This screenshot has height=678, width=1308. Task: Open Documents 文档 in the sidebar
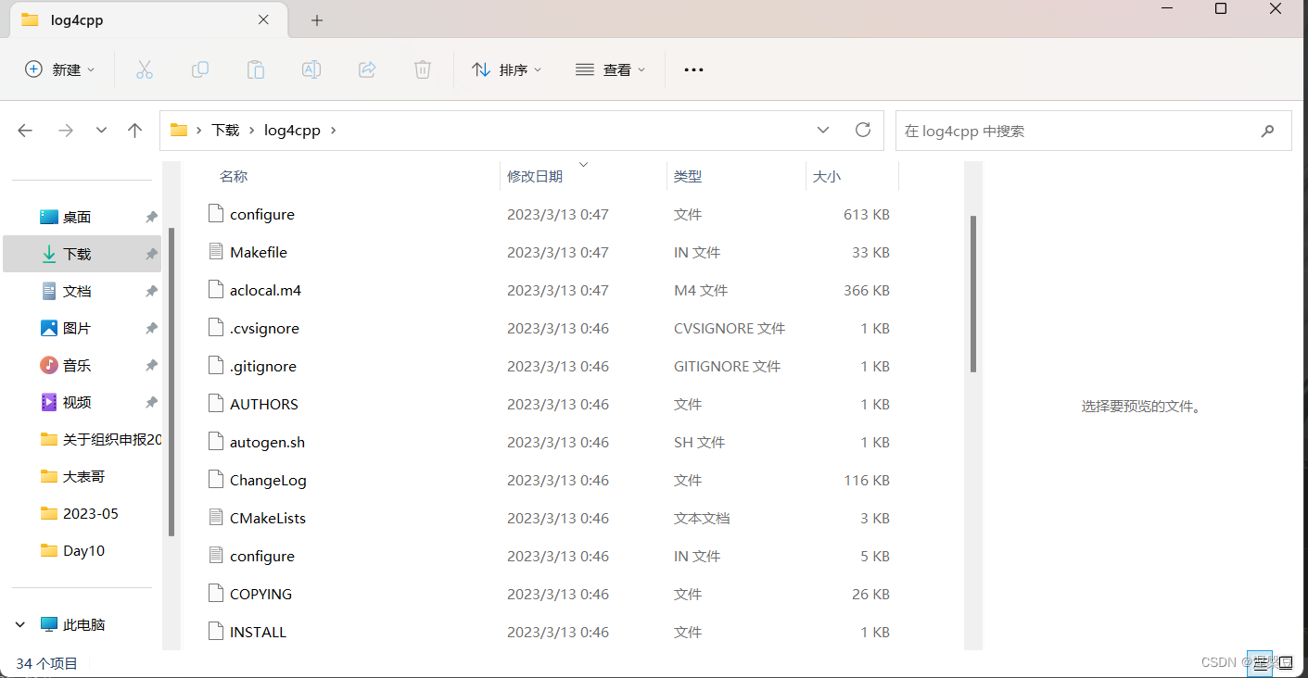[82, 291]
